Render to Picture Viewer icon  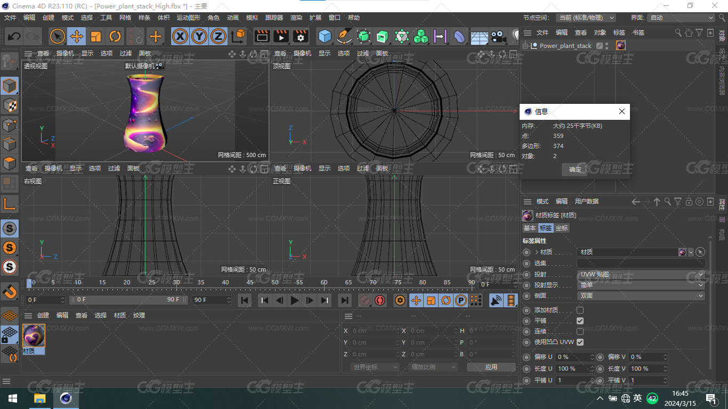coord(281,36)
